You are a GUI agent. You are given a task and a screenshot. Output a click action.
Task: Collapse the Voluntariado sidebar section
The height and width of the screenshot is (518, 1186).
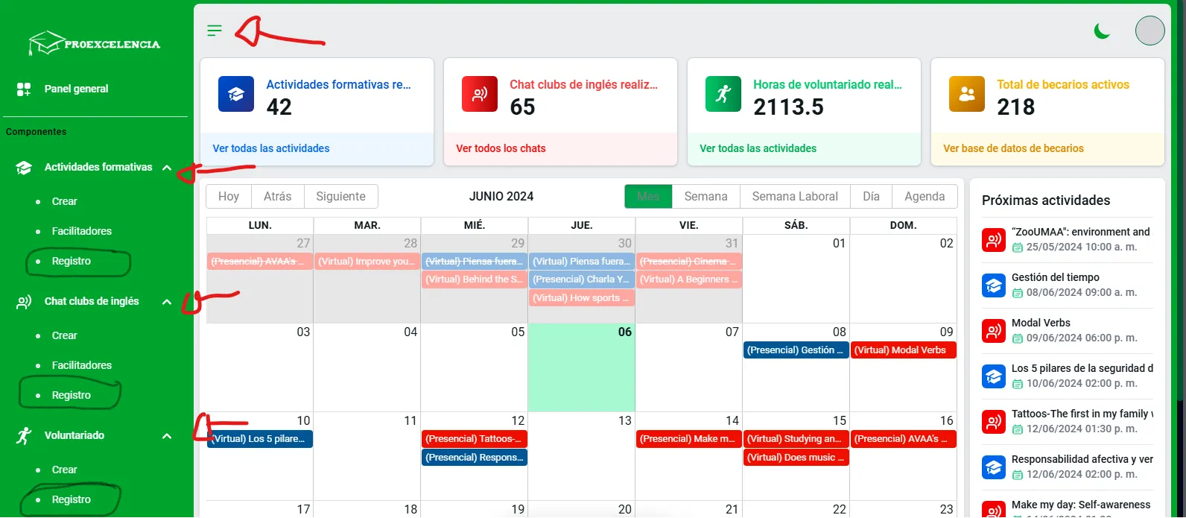coord(167,436)
